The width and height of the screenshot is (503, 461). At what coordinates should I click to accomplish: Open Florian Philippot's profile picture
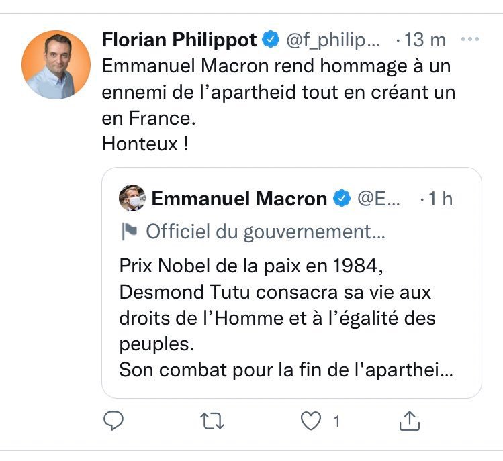(x=56, y=64)
